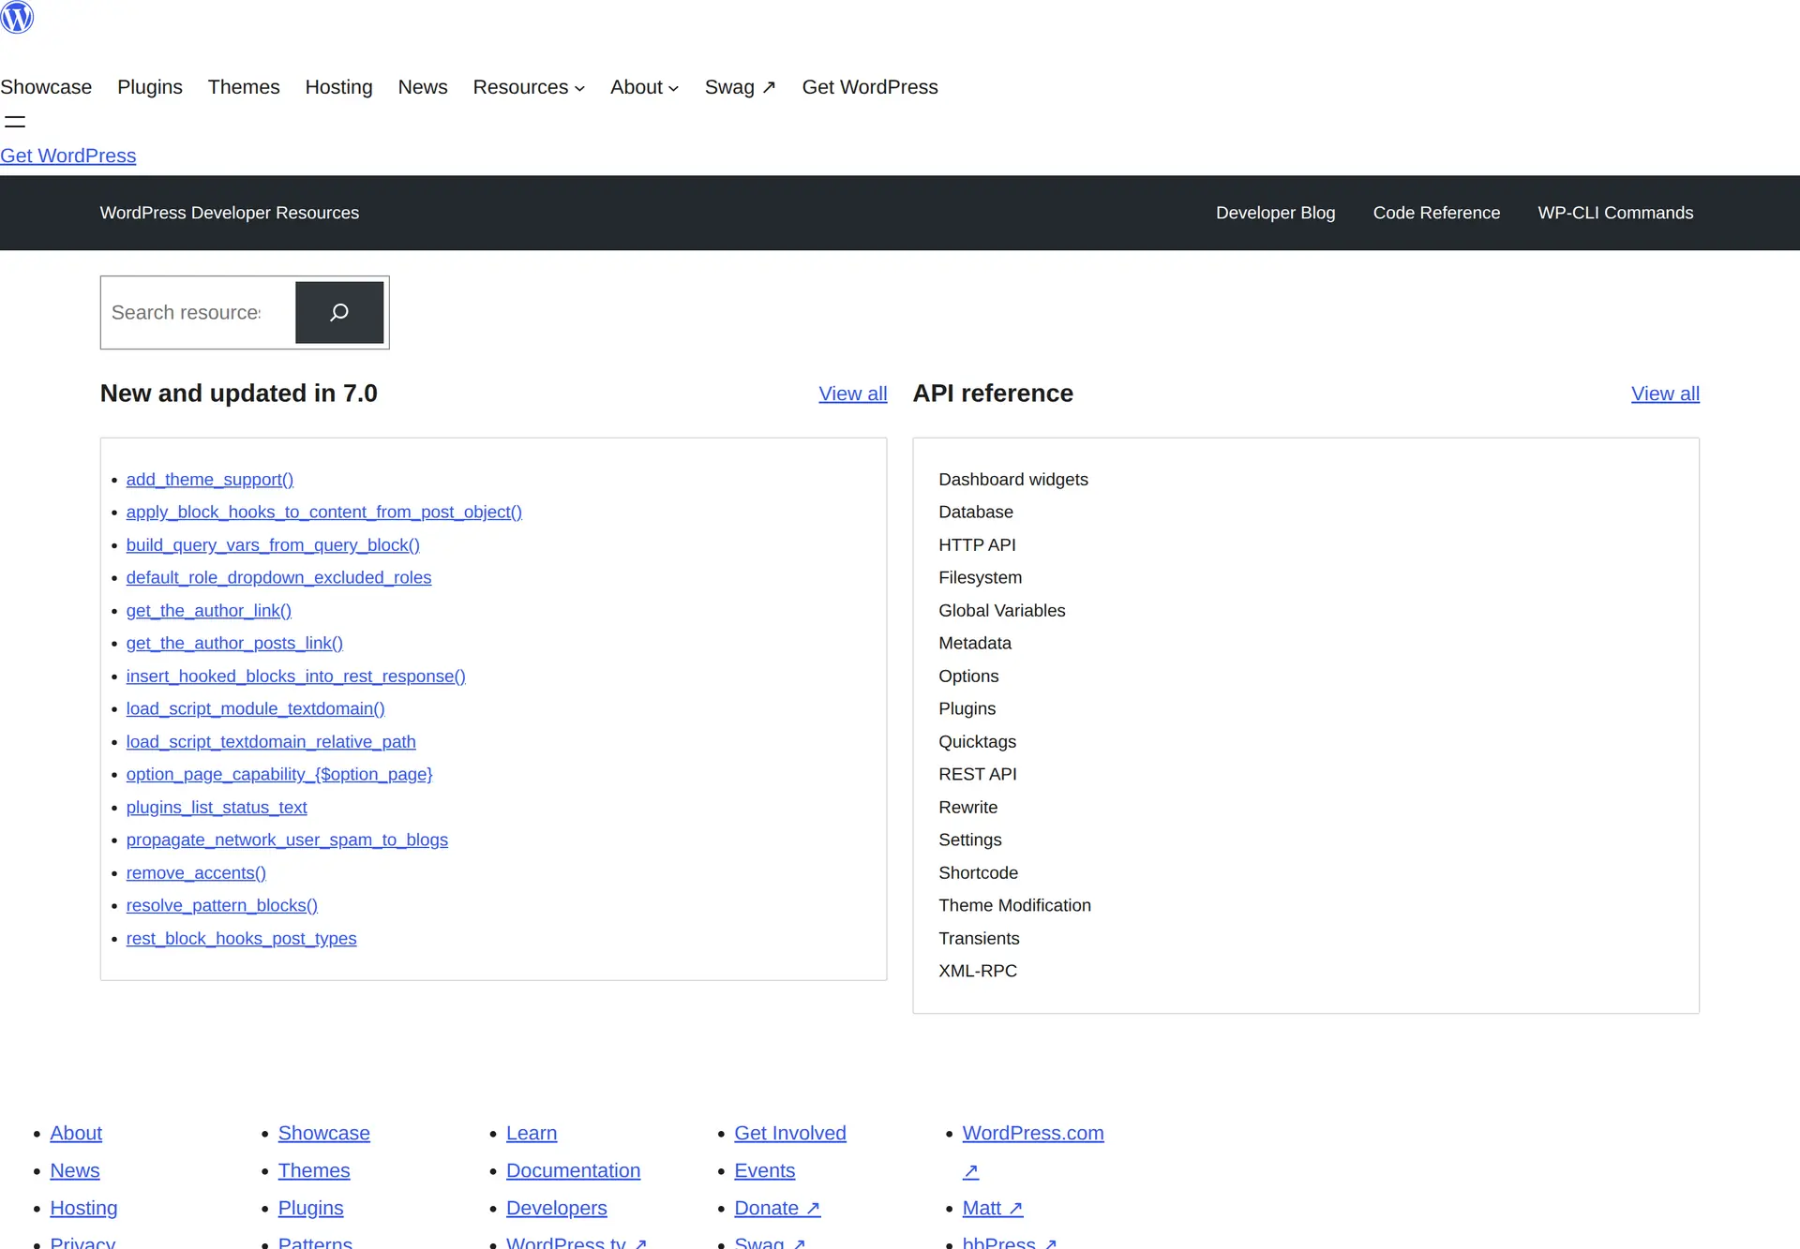This screenshot has width=1800, height=1249.
Task: Open Swag external link in navigation
Action: [741, 87]
